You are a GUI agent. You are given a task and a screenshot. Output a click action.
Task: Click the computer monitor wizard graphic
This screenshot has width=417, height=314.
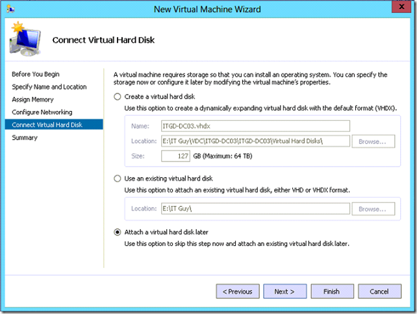tap(25, 39)
